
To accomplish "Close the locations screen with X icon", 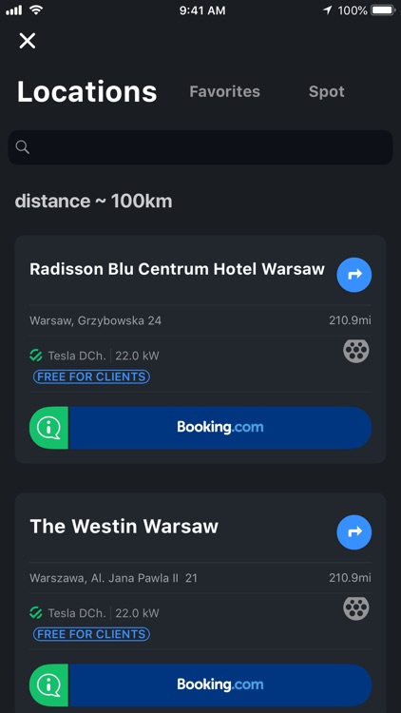I will (x=28, y=41).
